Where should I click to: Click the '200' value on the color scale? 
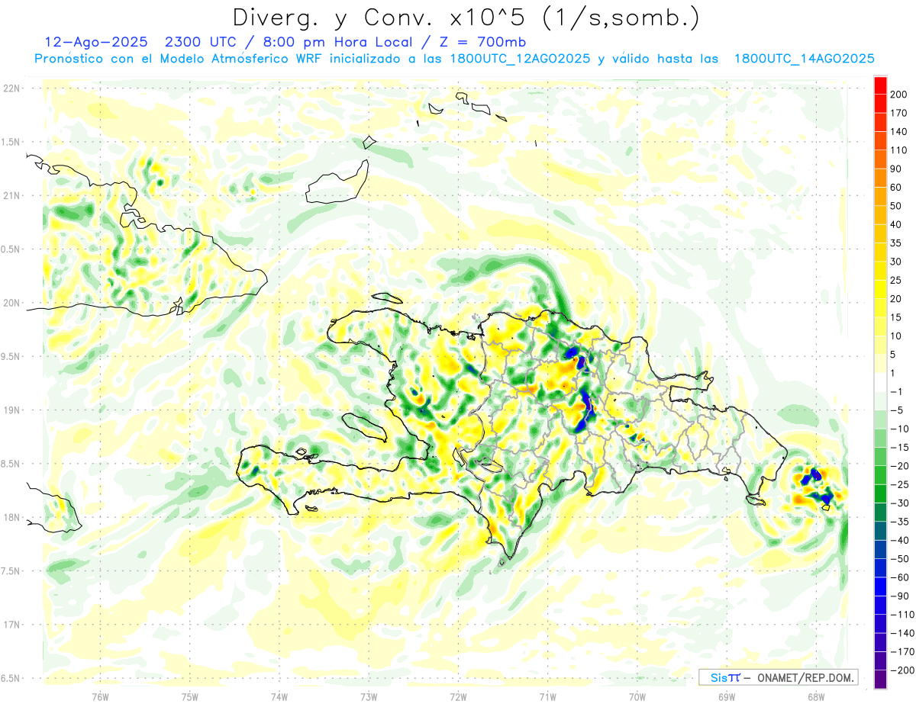(898, 95)
